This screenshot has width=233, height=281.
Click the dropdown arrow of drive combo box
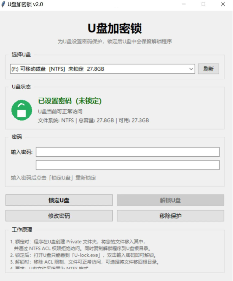click(x=191, y=69)
